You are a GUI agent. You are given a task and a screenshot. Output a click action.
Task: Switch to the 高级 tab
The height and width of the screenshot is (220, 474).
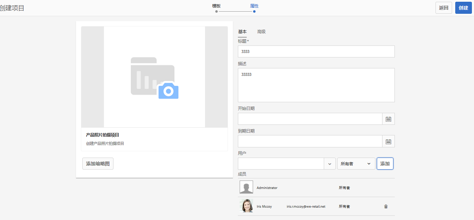coord(262,32)
